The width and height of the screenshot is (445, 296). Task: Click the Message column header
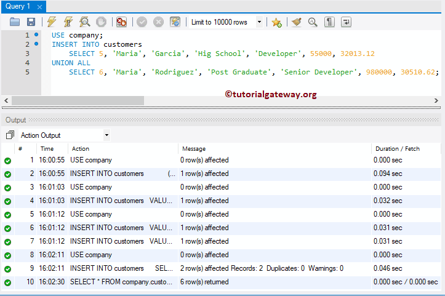point(194,148)
